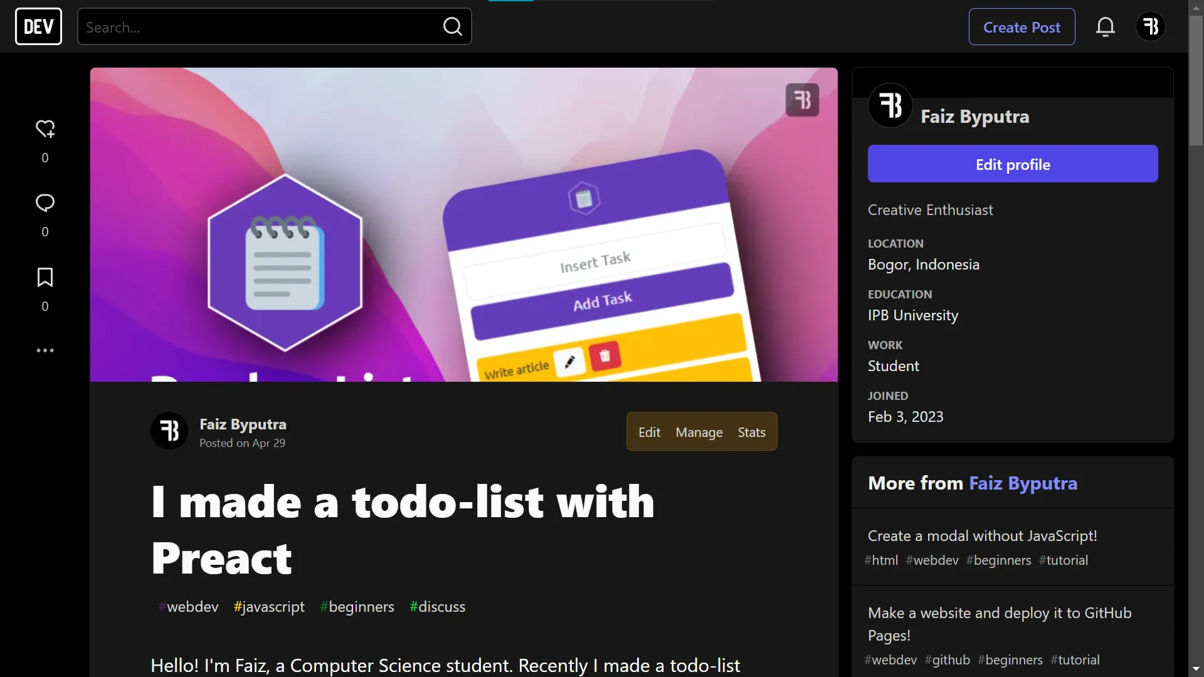
Task: Click Faiz Byputra avatar in profile card
Action: [890, 105]
